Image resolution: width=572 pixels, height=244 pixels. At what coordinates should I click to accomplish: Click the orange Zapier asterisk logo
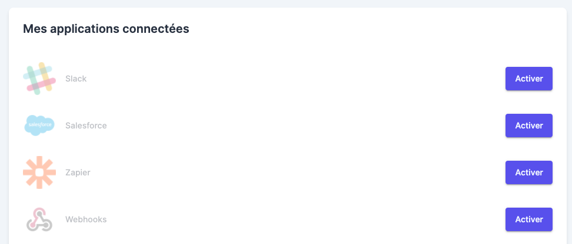pyautogui.click(x=39, y=172)
